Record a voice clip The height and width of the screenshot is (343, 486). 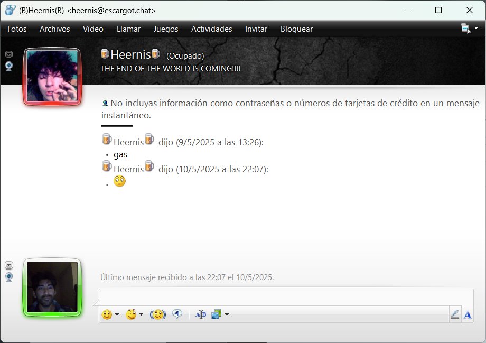(177, 314)
